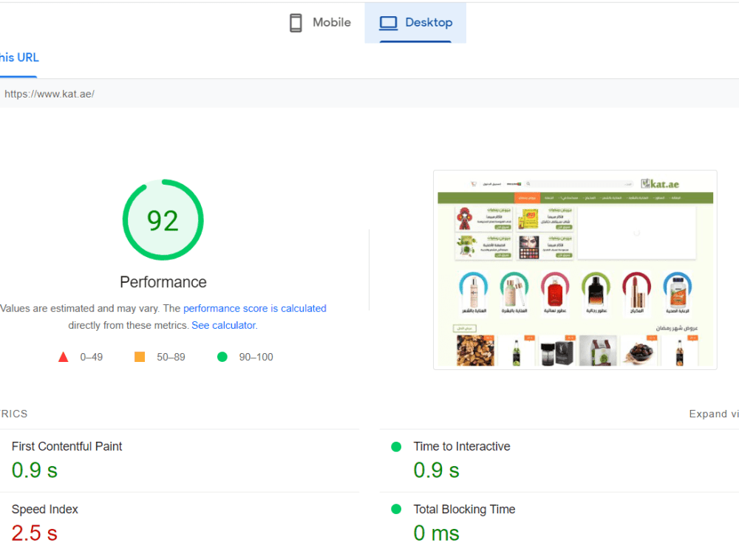Click green status dot beside Time to Interactive
This screenshot has width=739, height=554.
(396, 447)
